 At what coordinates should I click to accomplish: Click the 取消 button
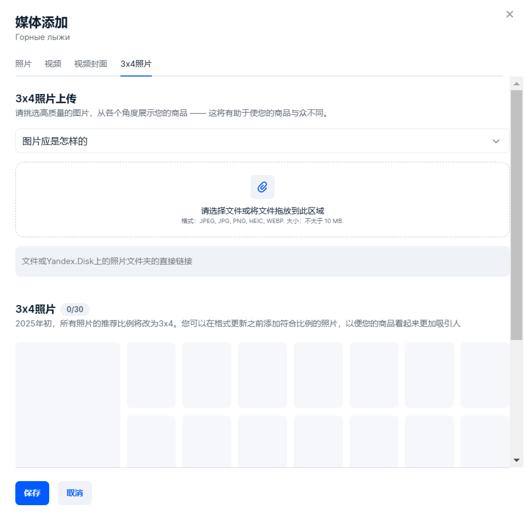click(x=75, y=493)
